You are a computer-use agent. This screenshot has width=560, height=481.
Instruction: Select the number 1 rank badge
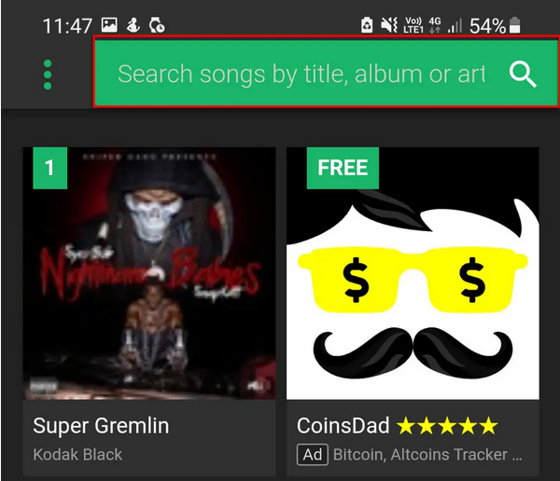coord(50,168)
